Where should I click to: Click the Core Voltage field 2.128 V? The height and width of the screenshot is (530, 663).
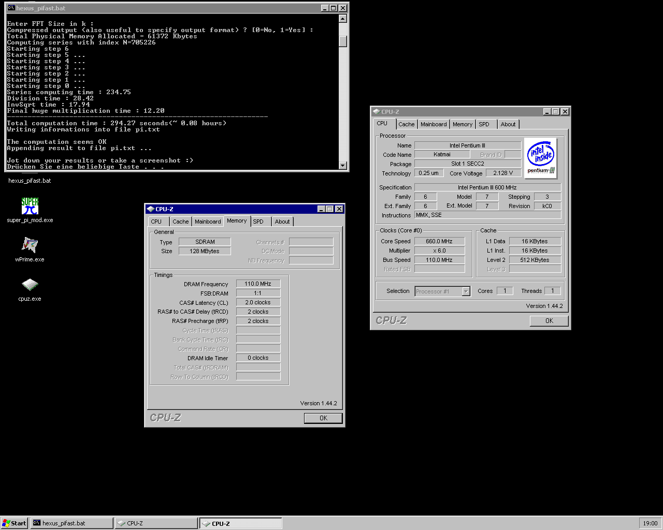pyautogui.click(x=503, y=173)
